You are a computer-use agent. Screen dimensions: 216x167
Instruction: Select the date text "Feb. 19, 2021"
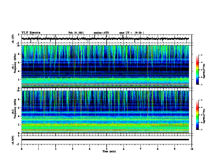tap(76, 33)
